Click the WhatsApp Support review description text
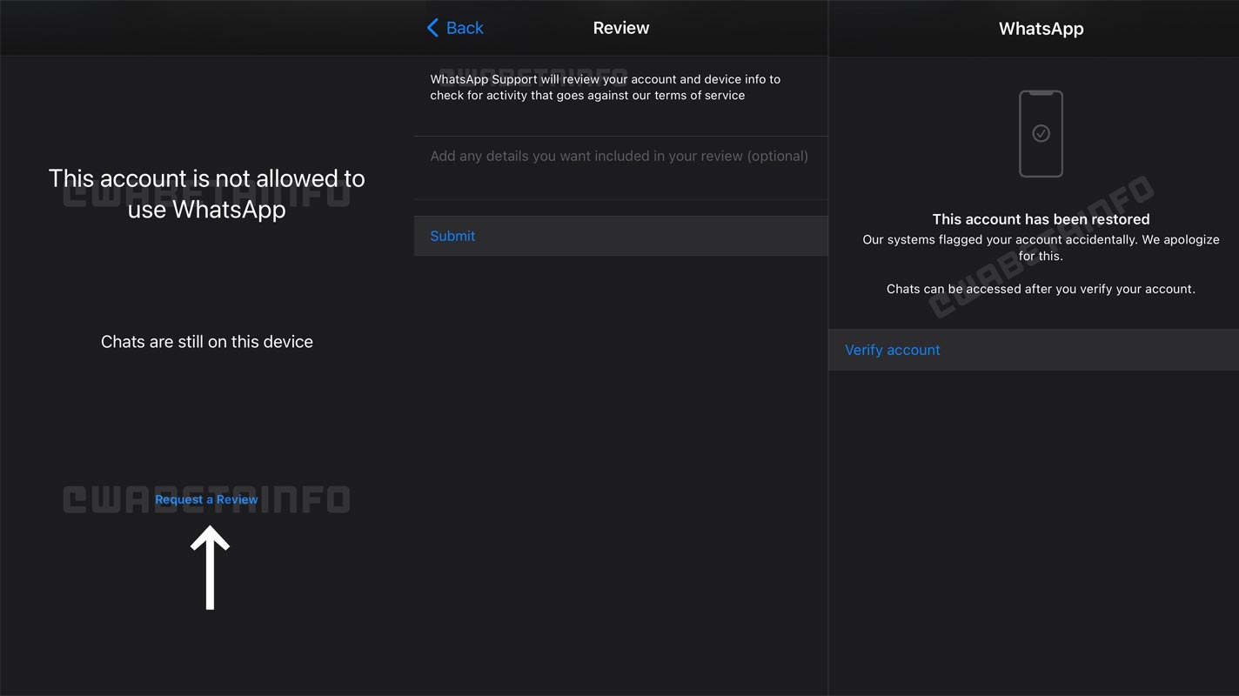Viewport: 1239px width, 696px height. (x=605, y=87)
